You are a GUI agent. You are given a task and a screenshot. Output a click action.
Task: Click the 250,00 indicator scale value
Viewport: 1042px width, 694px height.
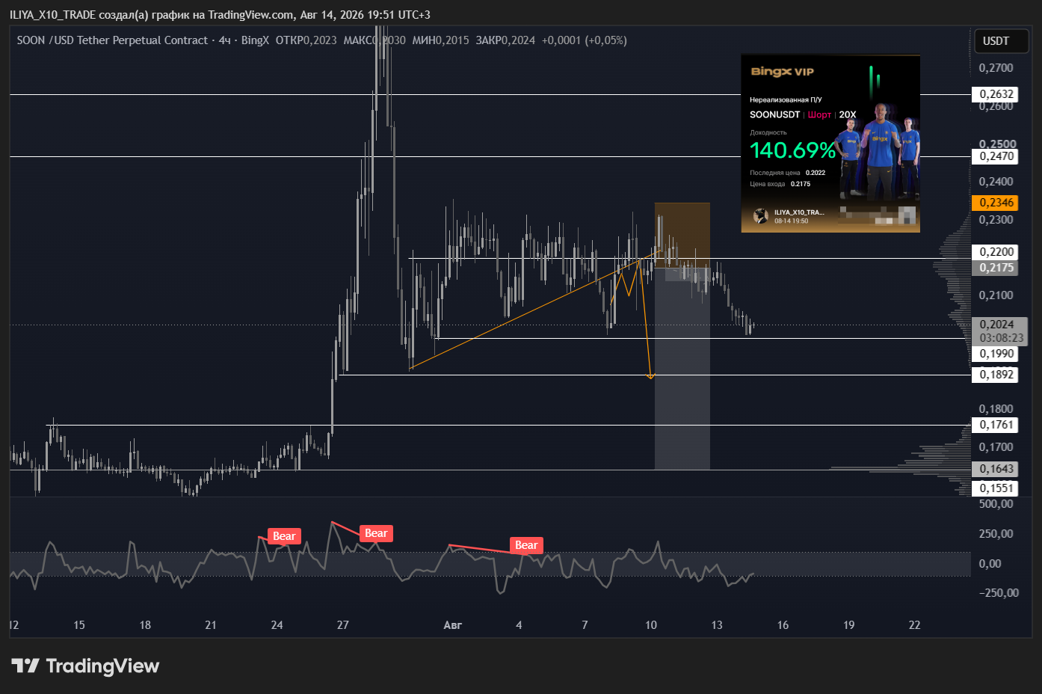click(996, 534)
